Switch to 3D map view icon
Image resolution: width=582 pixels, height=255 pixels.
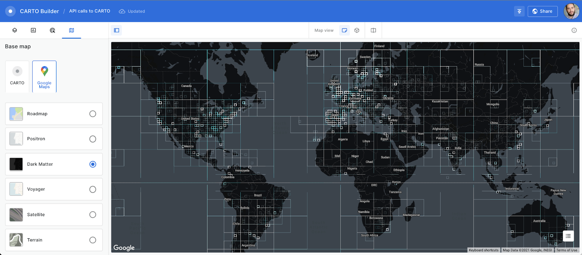point(357,31)
